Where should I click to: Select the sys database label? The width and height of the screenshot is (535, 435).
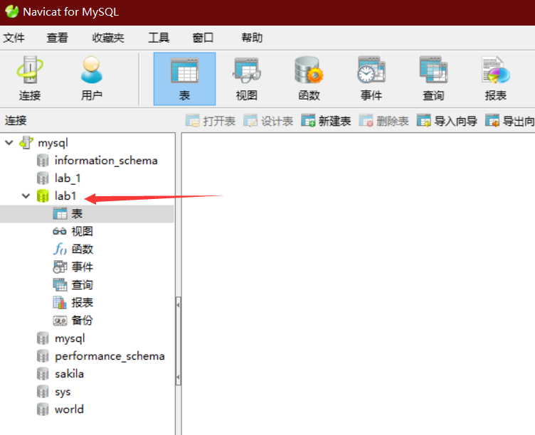(x=63, y=392)
